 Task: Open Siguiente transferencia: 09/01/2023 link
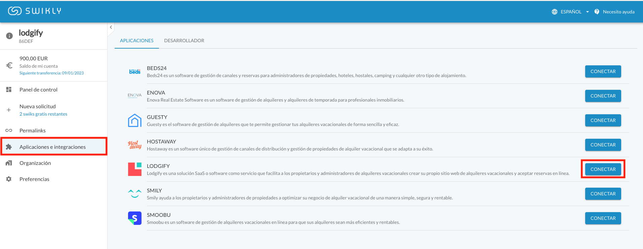(x=51, y=73)
